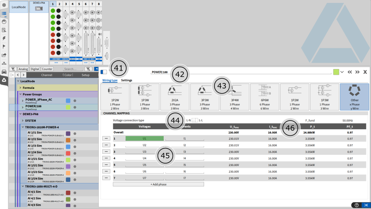371x209 pixels.
Task: Remove phase 7 with minus button
Action: [x=106, y=178]
